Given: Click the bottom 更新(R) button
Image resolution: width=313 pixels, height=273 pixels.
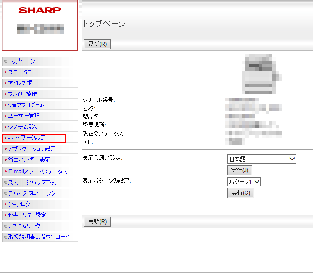Looking at the screenshot, I should point(97,221).
